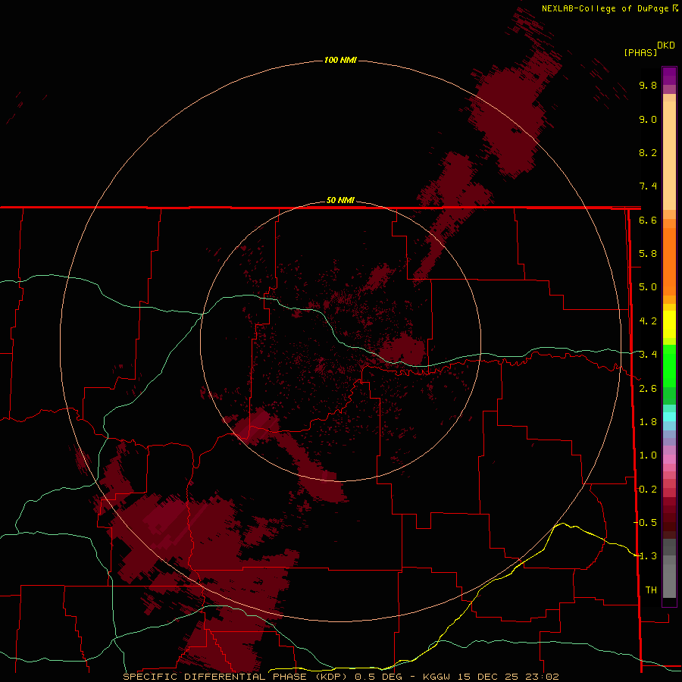Screen dimensions: 682x682
Task: Click the 5.0 value on color scale
Action: pos(648,287)
